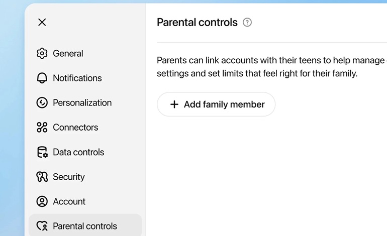Click the Account person icon

[x=42, y=201]
